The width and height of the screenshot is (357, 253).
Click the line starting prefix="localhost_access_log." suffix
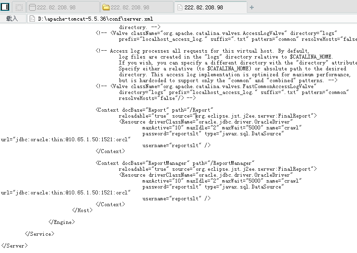click(238, 39)
